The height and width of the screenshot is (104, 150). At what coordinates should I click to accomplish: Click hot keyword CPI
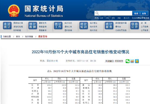click(107, 18)
